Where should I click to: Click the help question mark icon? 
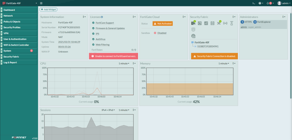click(260, 3)
